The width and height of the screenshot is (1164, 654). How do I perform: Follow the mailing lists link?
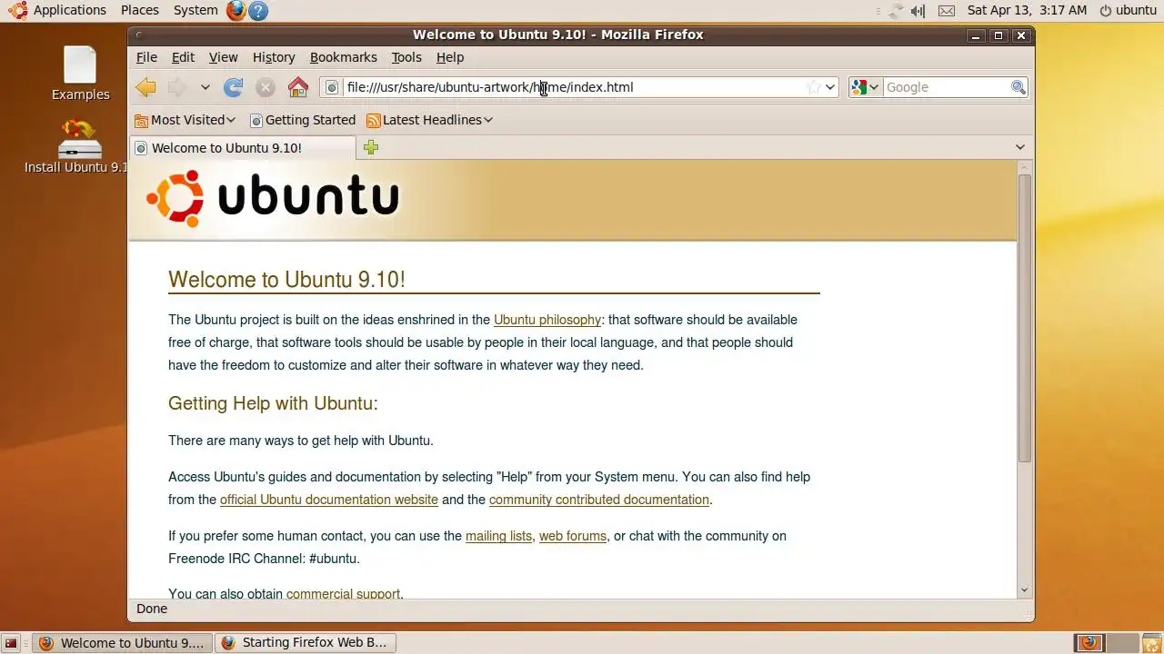pyautogui.click(x=498, y=536)
